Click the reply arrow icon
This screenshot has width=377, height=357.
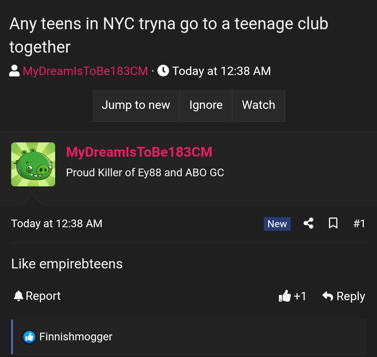pyautogui.click(x=327, y=296)
